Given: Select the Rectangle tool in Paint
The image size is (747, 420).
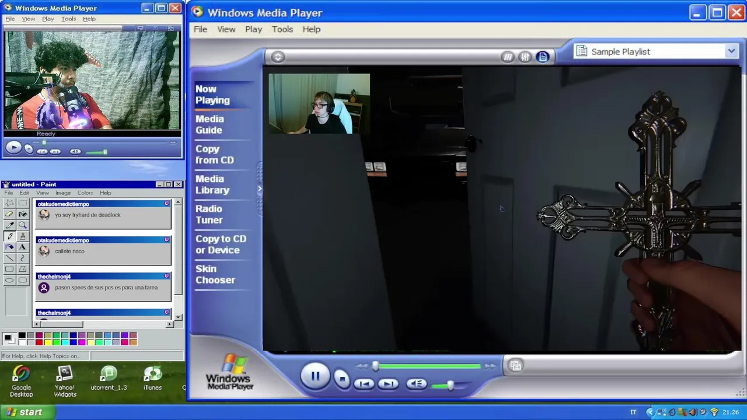Looking at the screenshot, I should click(x=9, y=269).
